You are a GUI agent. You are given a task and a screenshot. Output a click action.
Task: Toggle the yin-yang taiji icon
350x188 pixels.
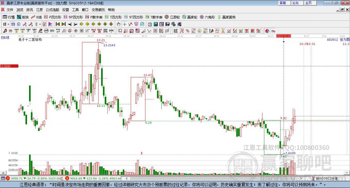(x=267, y=31)
